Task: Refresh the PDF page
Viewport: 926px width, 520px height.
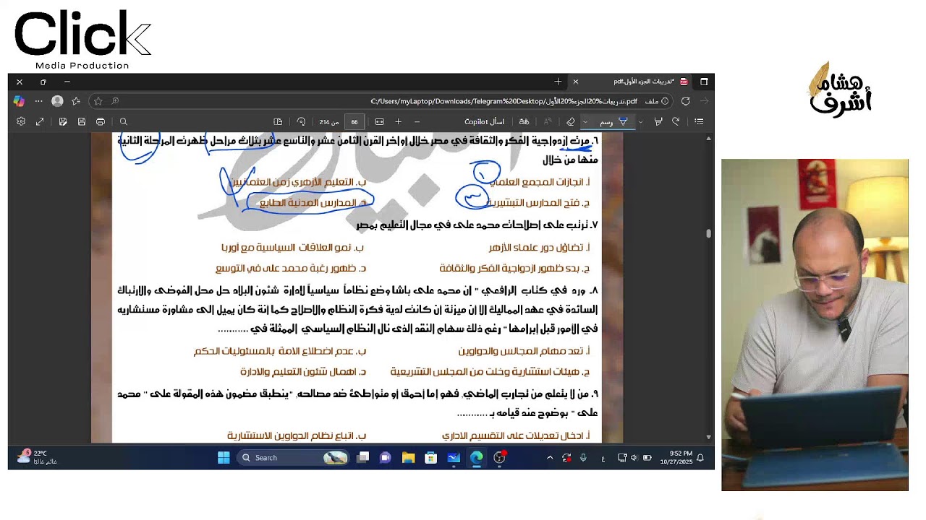Action: pyautogui.click(x=685, y=101)
